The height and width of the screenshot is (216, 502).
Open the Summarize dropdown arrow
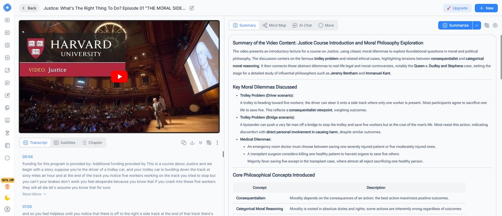point(477,25)
